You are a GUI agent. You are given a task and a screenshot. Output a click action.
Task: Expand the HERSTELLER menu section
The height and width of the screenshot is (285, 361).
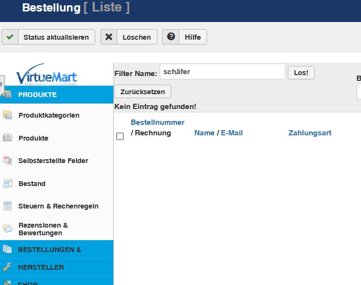coord(41,267)
